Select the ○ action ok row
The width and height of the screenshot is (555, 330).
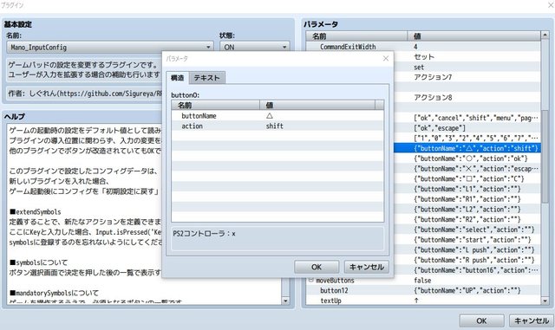coord(467,159)
